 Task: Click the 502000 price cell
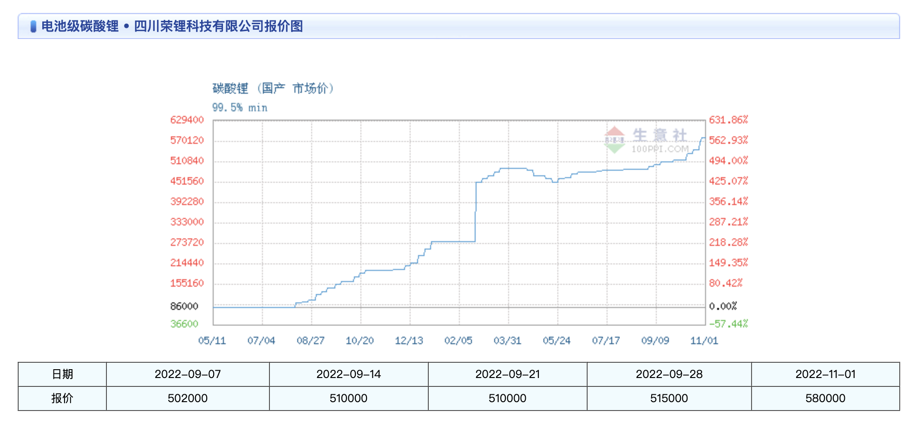pyautogui.click(x=188, y=398)
